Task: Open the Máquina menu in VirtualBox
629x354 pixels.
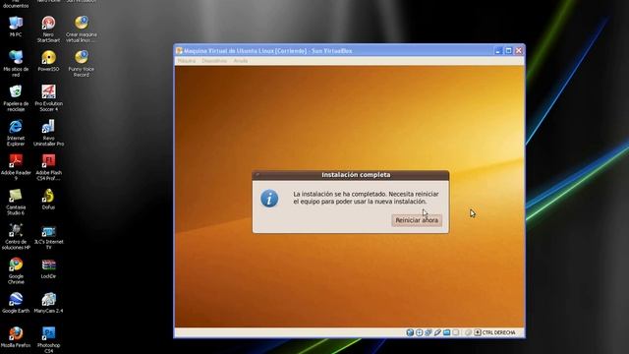Action: (187, 61)
